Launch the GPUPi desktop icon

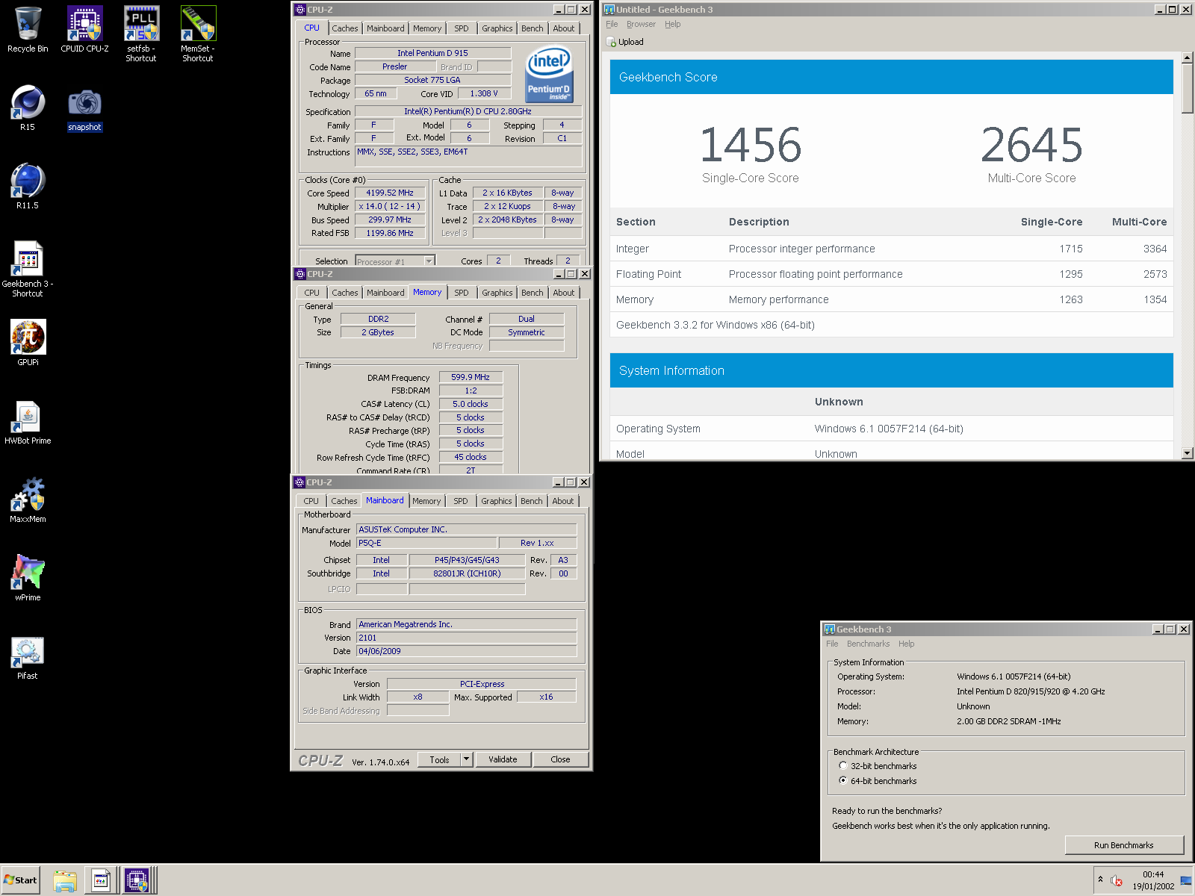point(28,343)
